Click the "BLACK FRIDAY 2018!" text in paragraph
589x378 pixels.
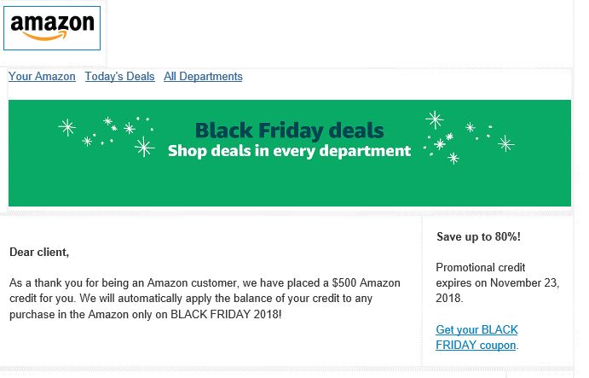click(226, 315)
